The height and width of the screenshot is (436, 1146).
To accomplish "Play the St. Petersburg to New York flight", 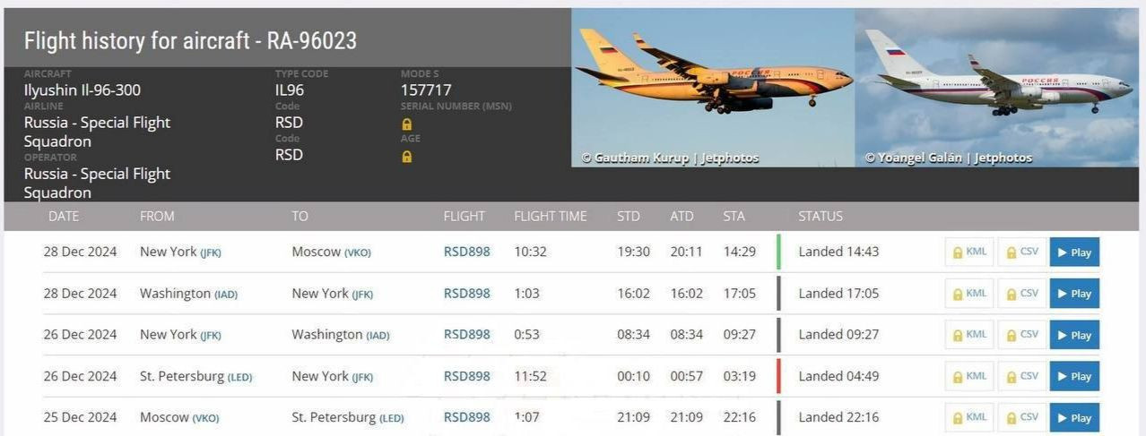I will (1074, 376).
